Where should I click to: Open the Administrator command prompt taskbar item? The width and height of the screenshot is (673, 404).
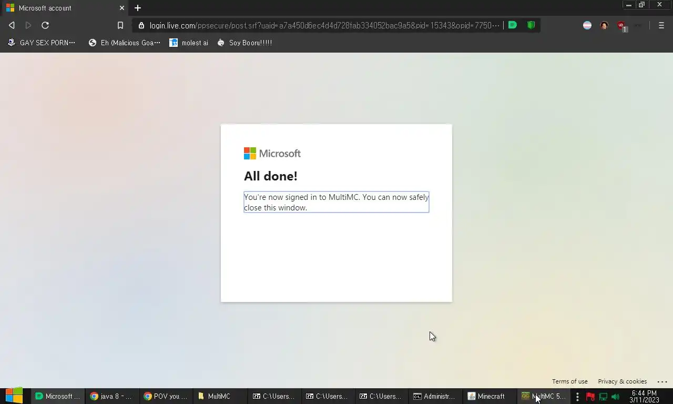(x=435, y=396)
